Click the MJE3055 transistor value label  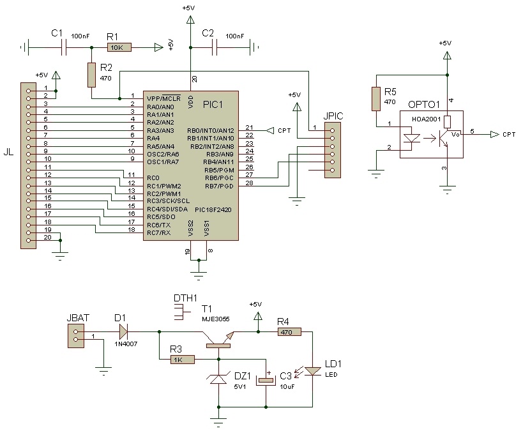216,319
